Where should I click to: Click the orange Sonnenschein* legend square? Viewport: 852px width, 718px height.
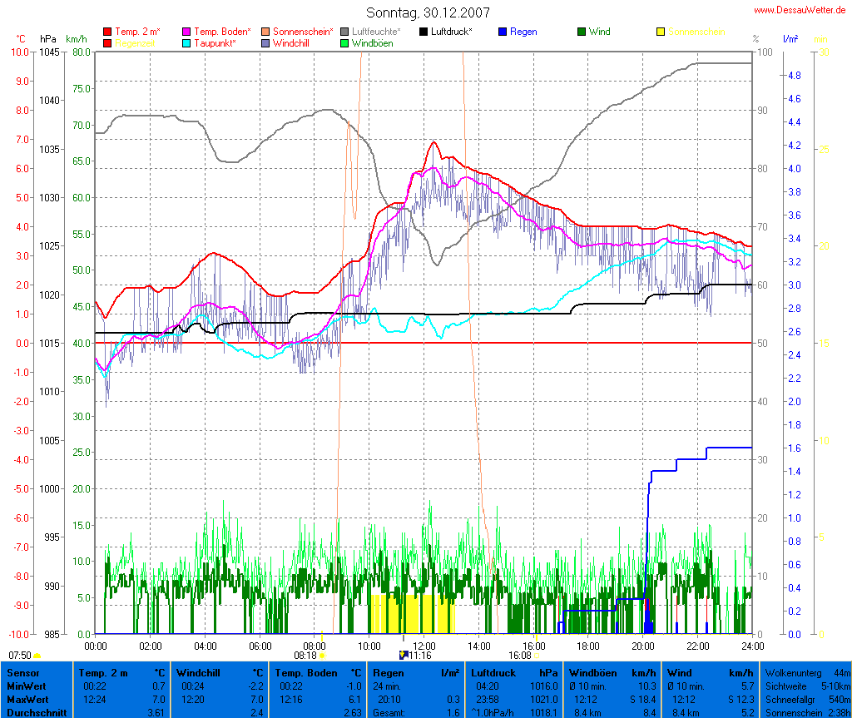click(x=265, y=32)
